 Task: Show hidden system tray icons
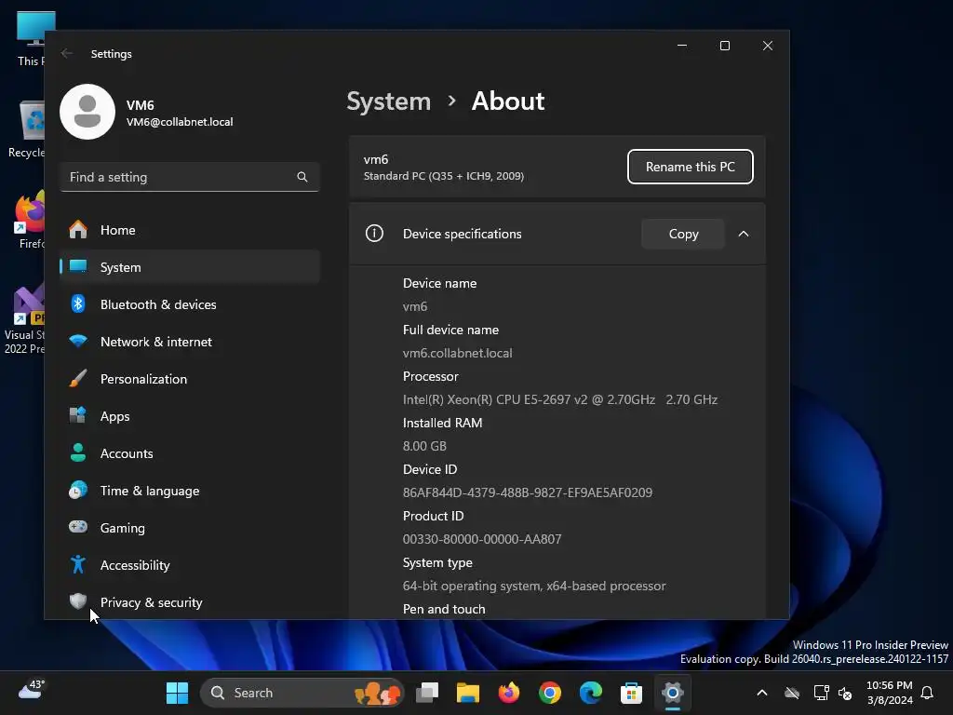tap(761, 693)
